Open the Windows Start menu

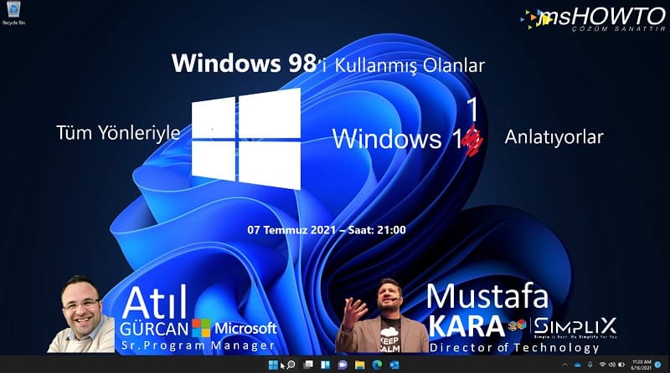[273, 365]
